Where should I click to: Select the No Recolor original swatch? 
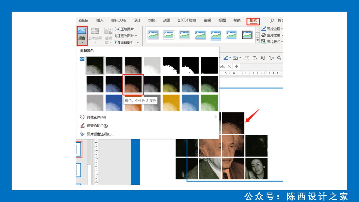pyautogui.click(x=95, y=65)
